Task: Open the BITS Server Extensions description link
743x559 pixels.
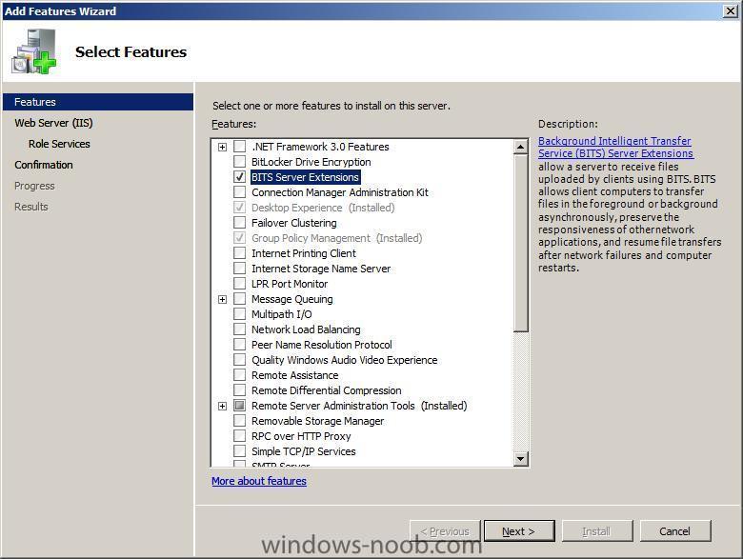Action: point(615,147)
